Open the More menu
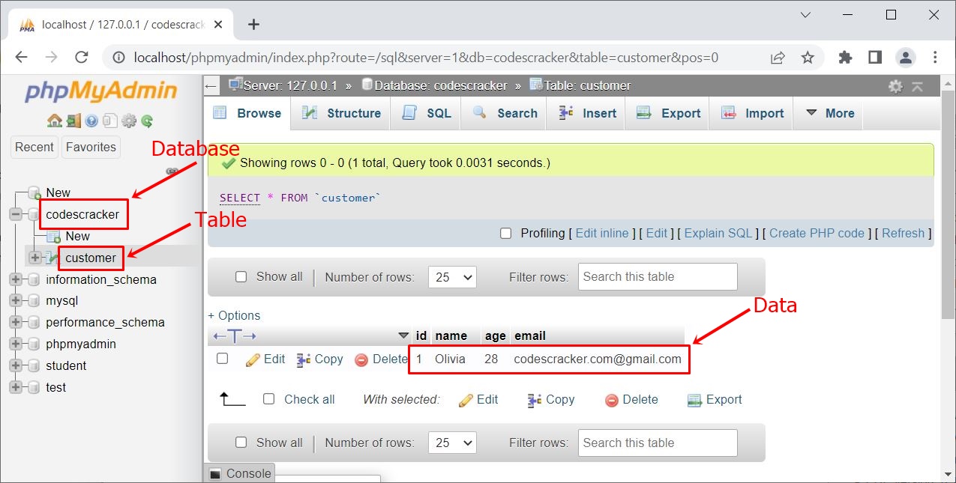The width and height of the screenshot is (956, 483). (834, 112)
